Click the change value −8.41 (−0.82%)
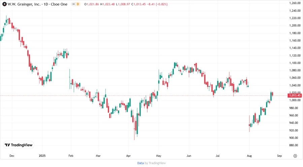303x167 pixels. click(157, 4)
